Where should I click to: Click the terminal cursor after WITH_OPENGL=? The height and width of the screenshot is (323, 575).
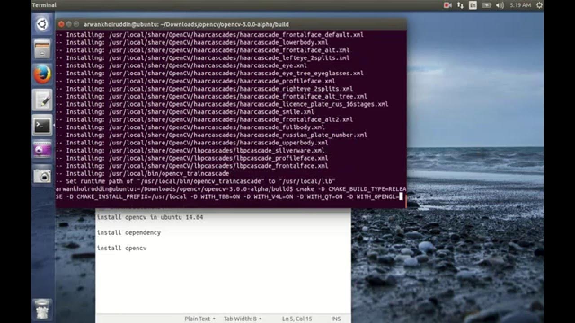pyautogui.click(x=401, y=196)
